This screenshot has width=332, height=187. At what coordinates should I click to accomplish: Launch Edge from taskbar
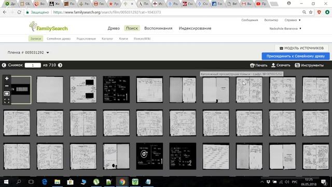pos(45,182)
